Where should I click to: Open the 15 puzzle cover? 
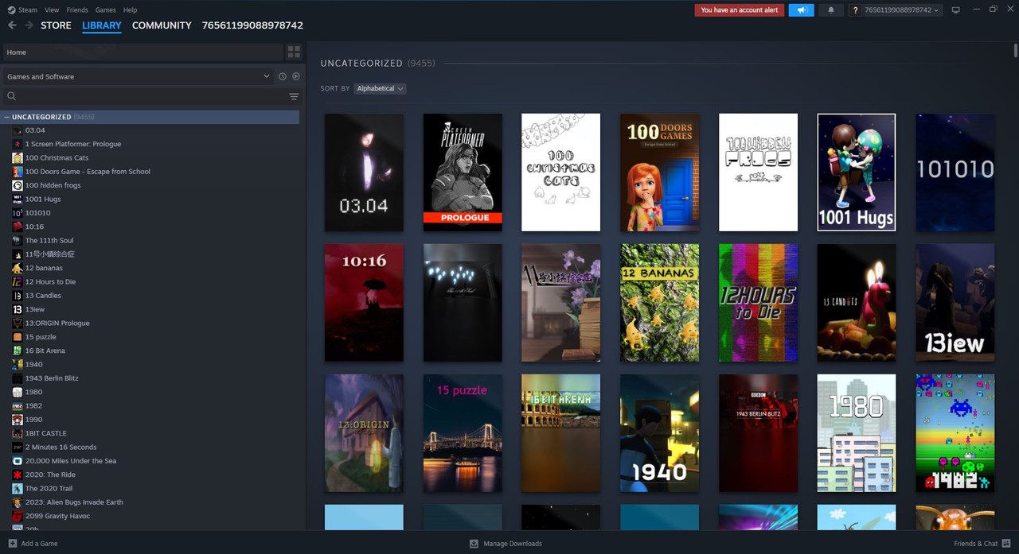click(463, 433)
